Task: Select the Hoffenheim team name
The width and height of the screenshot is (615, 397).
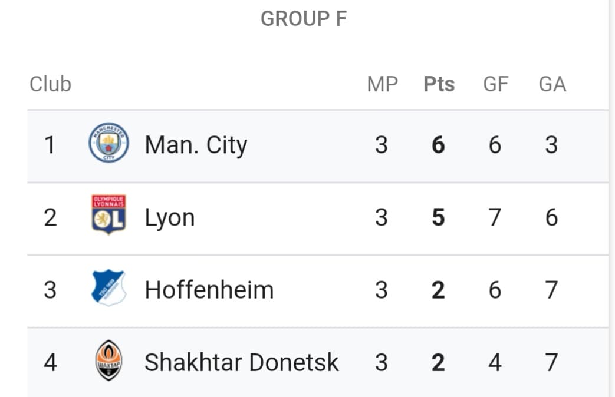Action: (209, 290)
